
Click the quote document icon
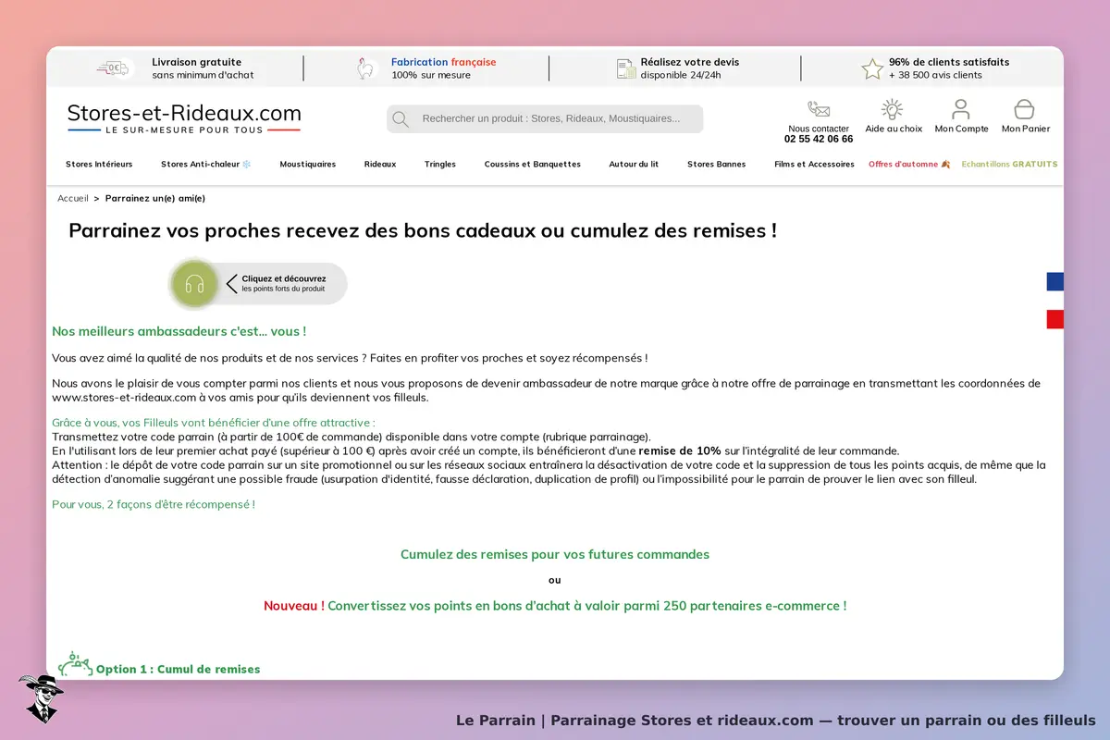point(625,68)
